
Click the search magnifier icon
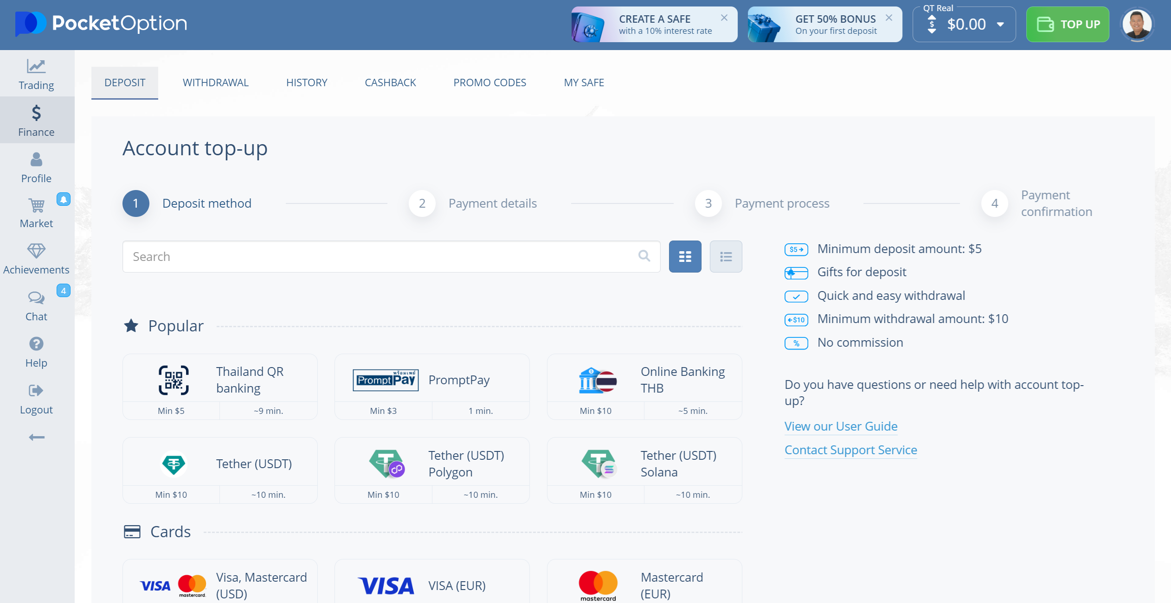pyautogui.click(x=644, y=256)
